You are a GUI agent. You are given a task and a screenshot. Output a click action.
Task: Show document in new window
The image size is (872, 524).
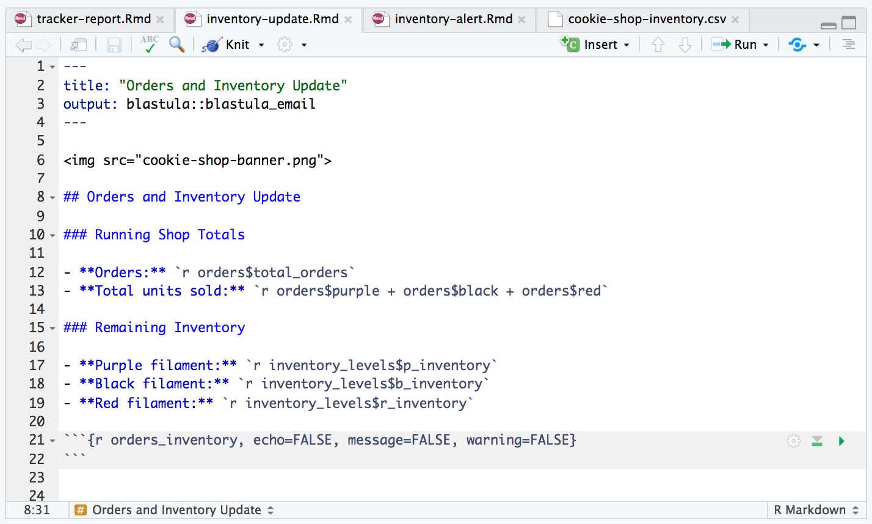point(78,45)
